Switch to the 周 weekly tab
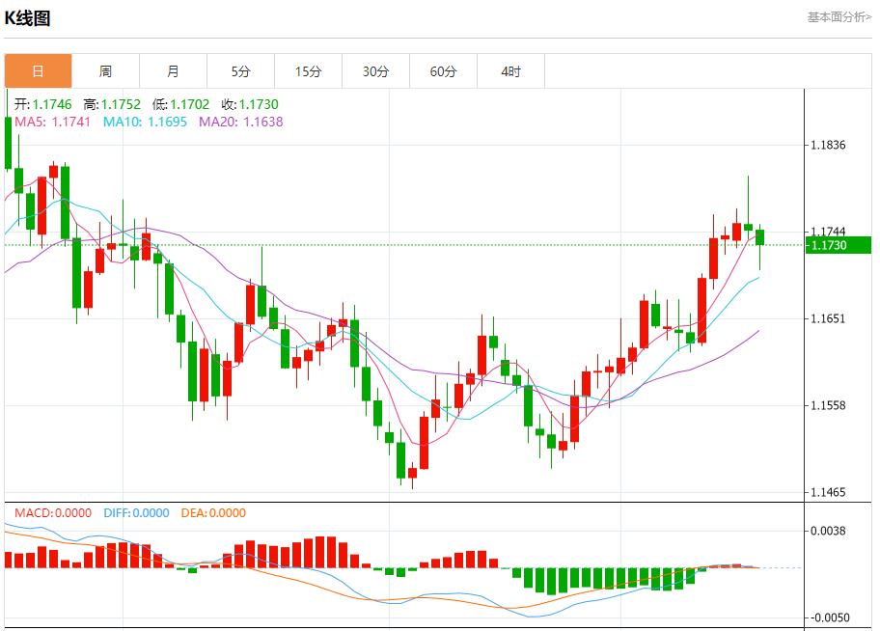Image resolution: width=880 pixels, height=631 pixels. pyautogui.click(x=105, y=71)
